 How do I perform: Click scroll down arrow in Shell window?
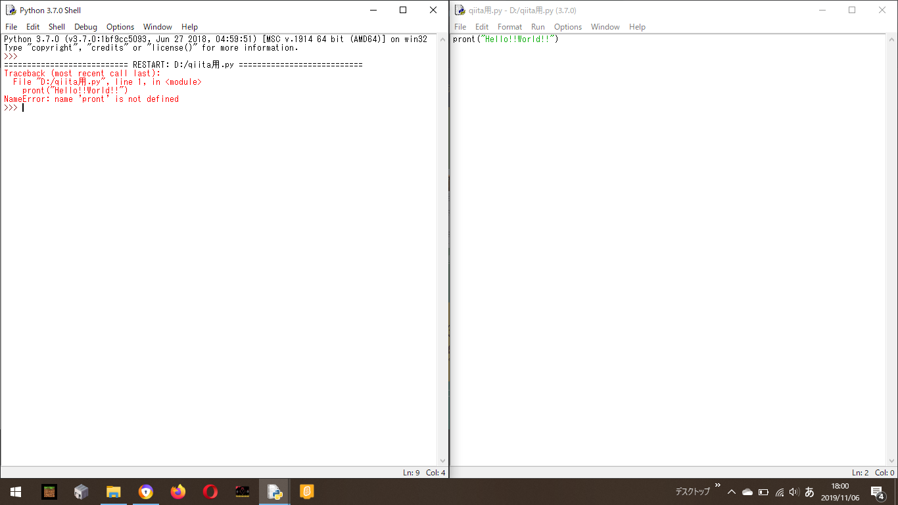(442, 461)
